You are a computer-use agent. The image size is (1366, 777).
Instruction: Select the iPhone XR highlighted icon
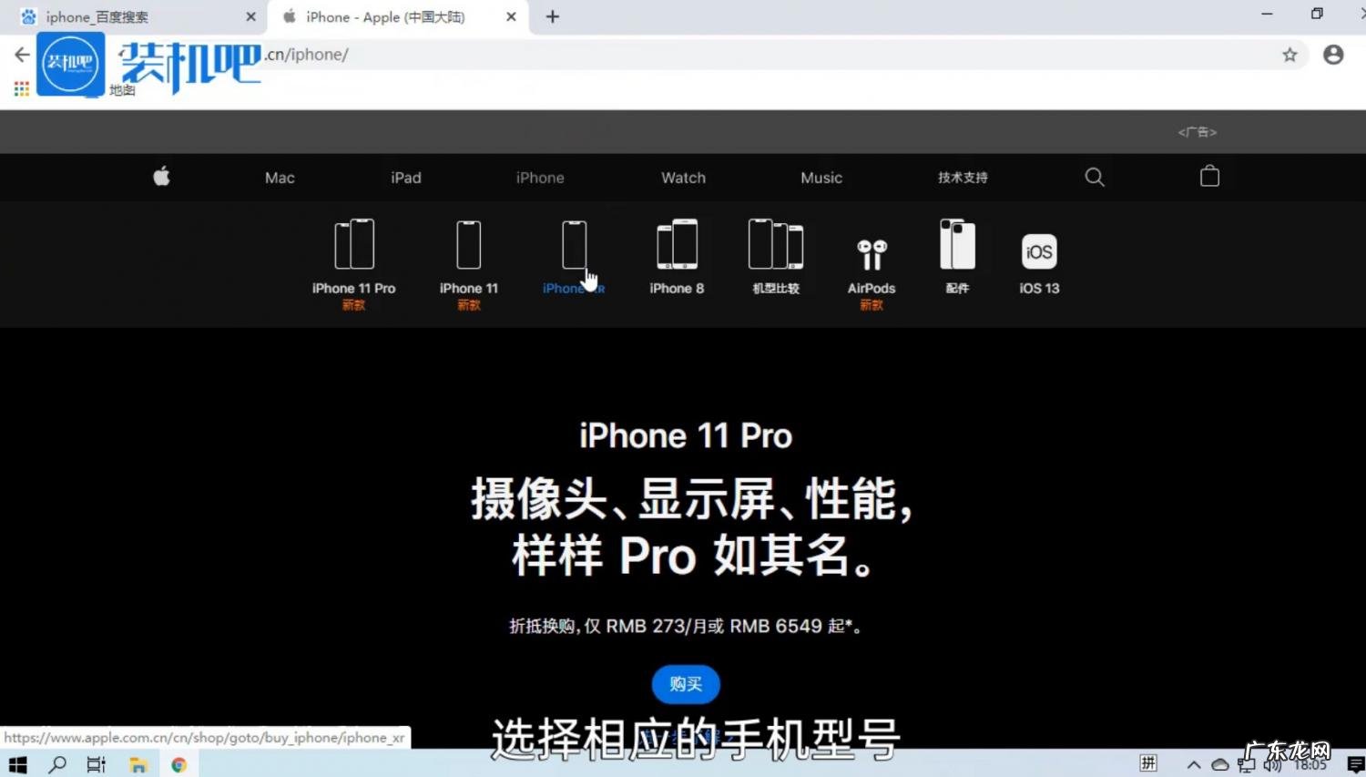point(573,244)
